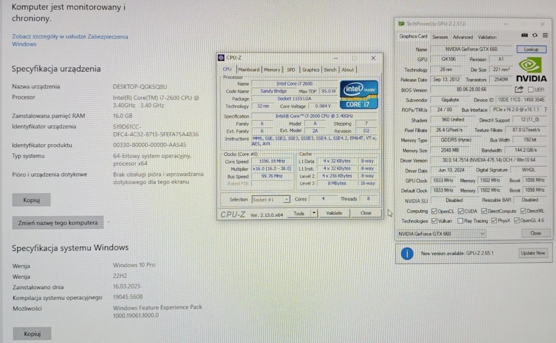Switch to the SPD tab in CPU-Z

point(291,70)
